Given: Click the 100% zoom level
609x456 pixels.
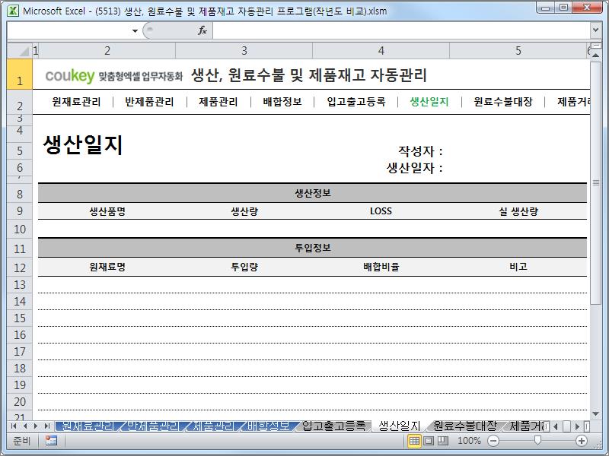Looking at the screenshot, I should pyautogui.click(x=469, y=441).
